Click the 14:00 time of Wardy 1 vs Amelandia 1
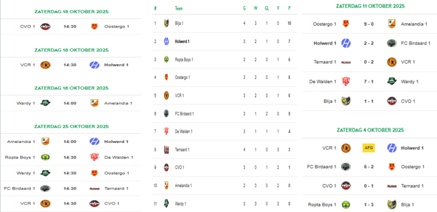This screenshot has height=212, width=437. 70,103
